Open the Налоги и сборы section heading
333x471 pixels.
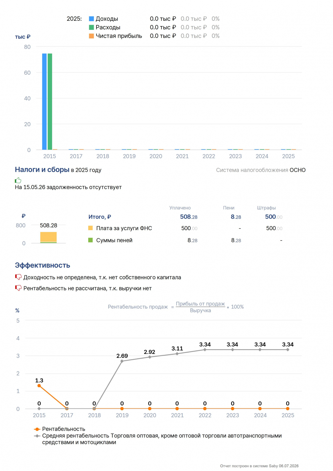(42, 170)
